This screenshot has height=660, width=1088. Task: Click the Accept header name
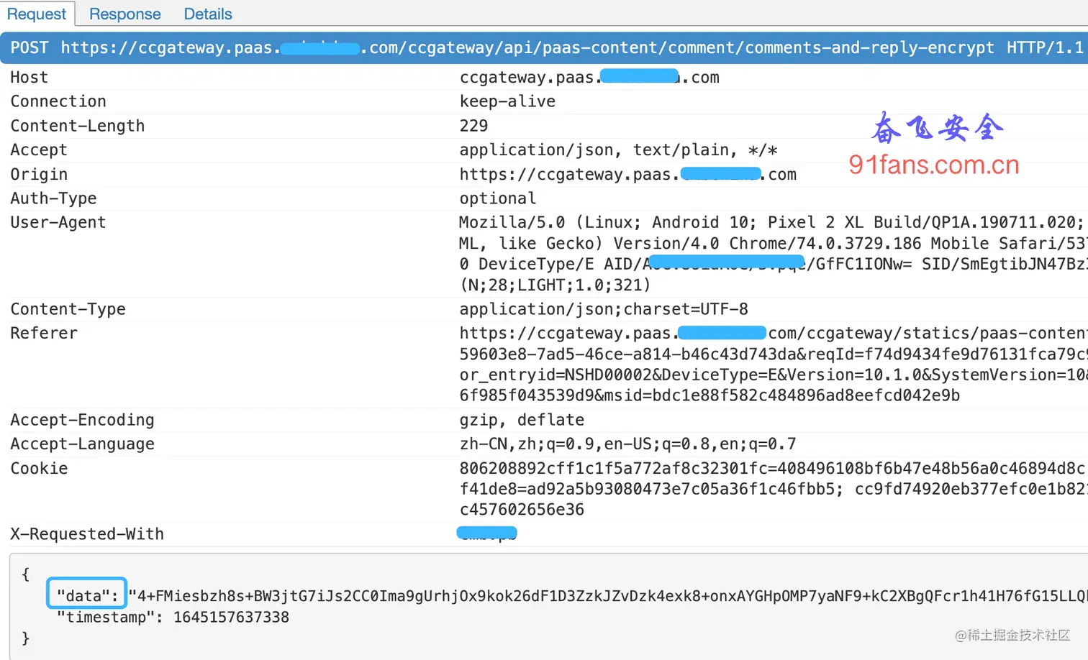pos(39,150)
